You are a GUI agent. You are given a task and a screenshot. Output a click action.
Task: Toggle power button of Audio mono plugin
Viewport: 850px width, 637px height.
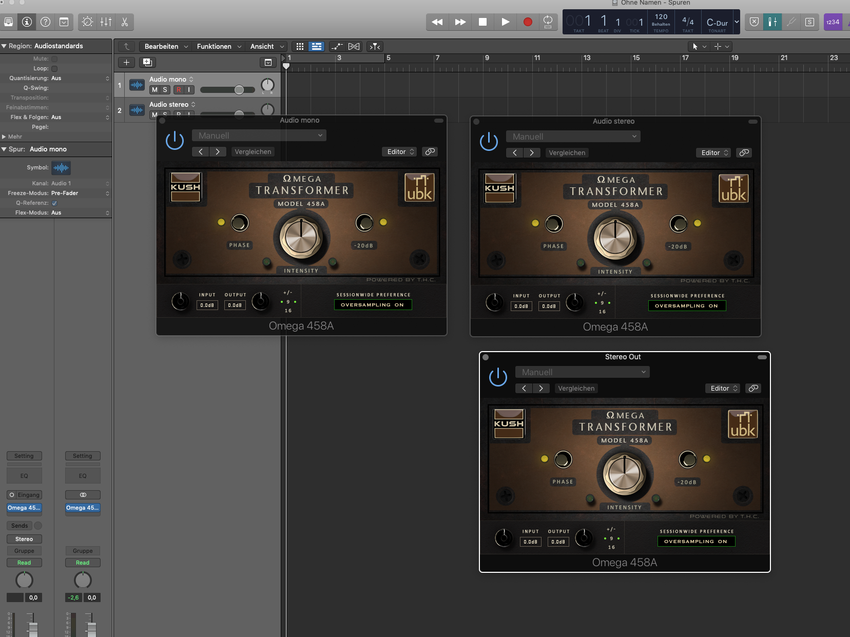[175, 140]
